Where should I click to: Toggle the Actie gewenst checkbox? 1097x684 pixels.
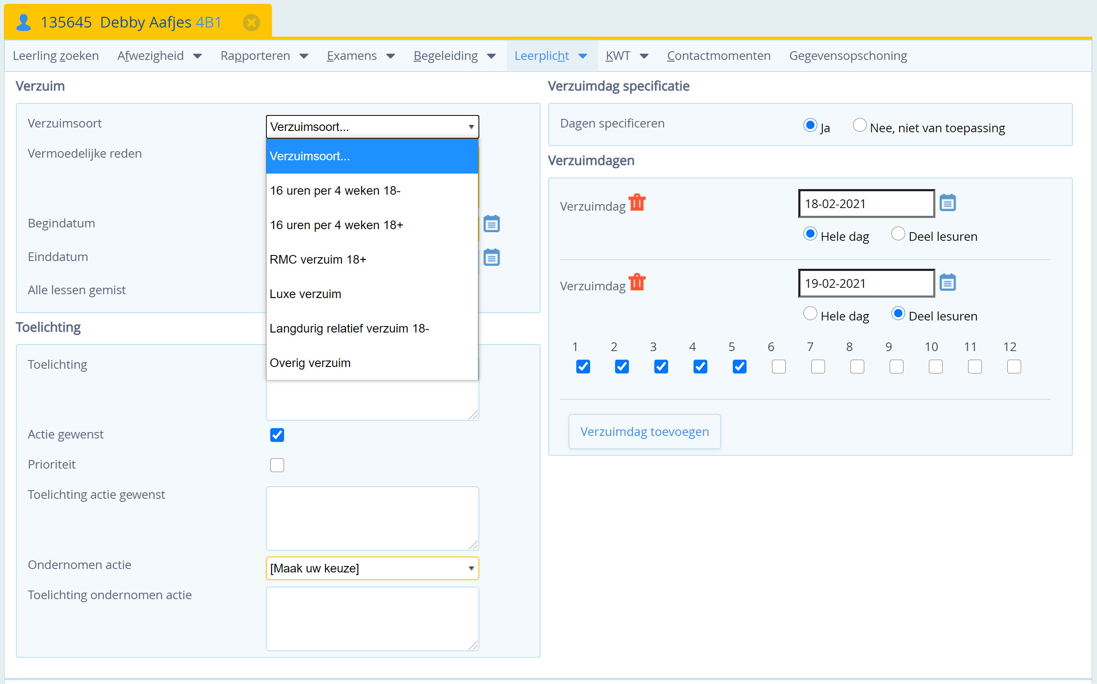[x=277, y=435]
